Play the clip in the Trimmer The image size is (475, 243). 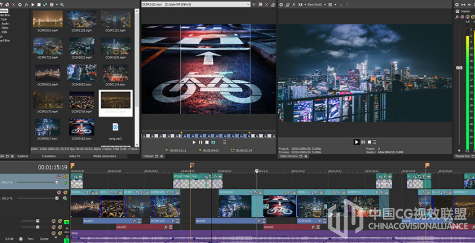click(194, 142)
